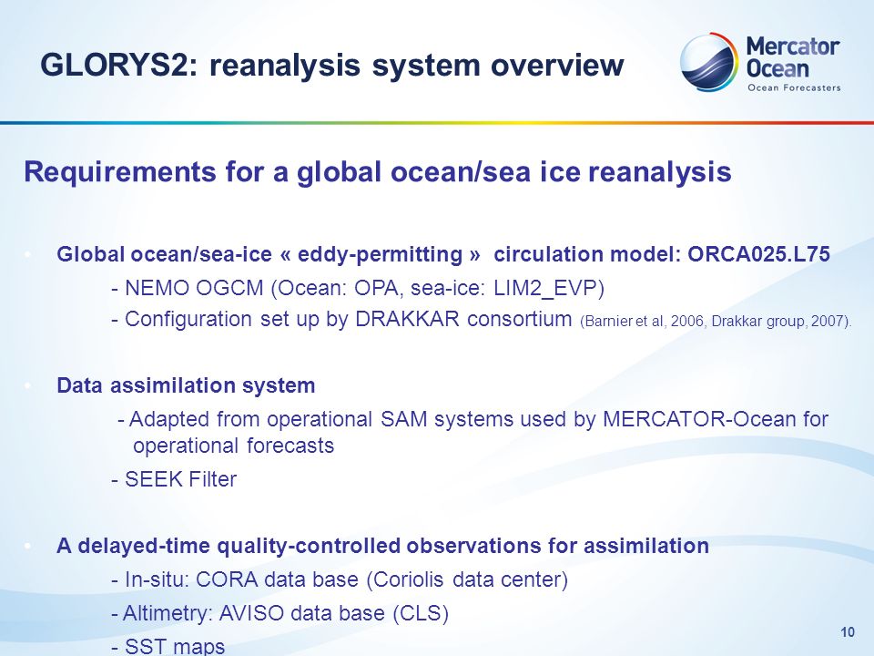Select the bullet 'A delayed-time quality-controlled observations for assimilation'
The height and width of the screenshot is (656, 874).
(382, 546)
